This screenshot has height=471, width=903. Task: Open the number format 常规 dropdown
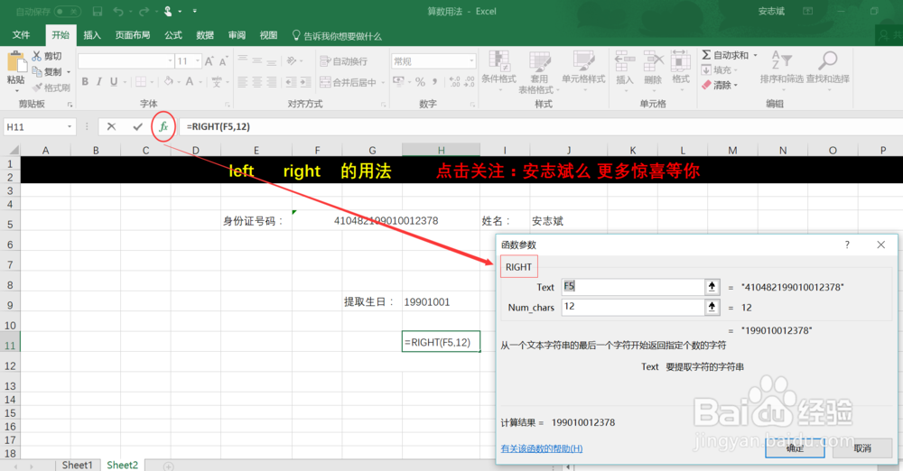[x=471, y=61]
